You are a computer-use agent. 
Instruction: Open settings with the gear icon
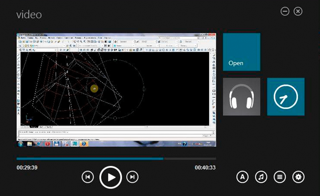tap(298, 177)
